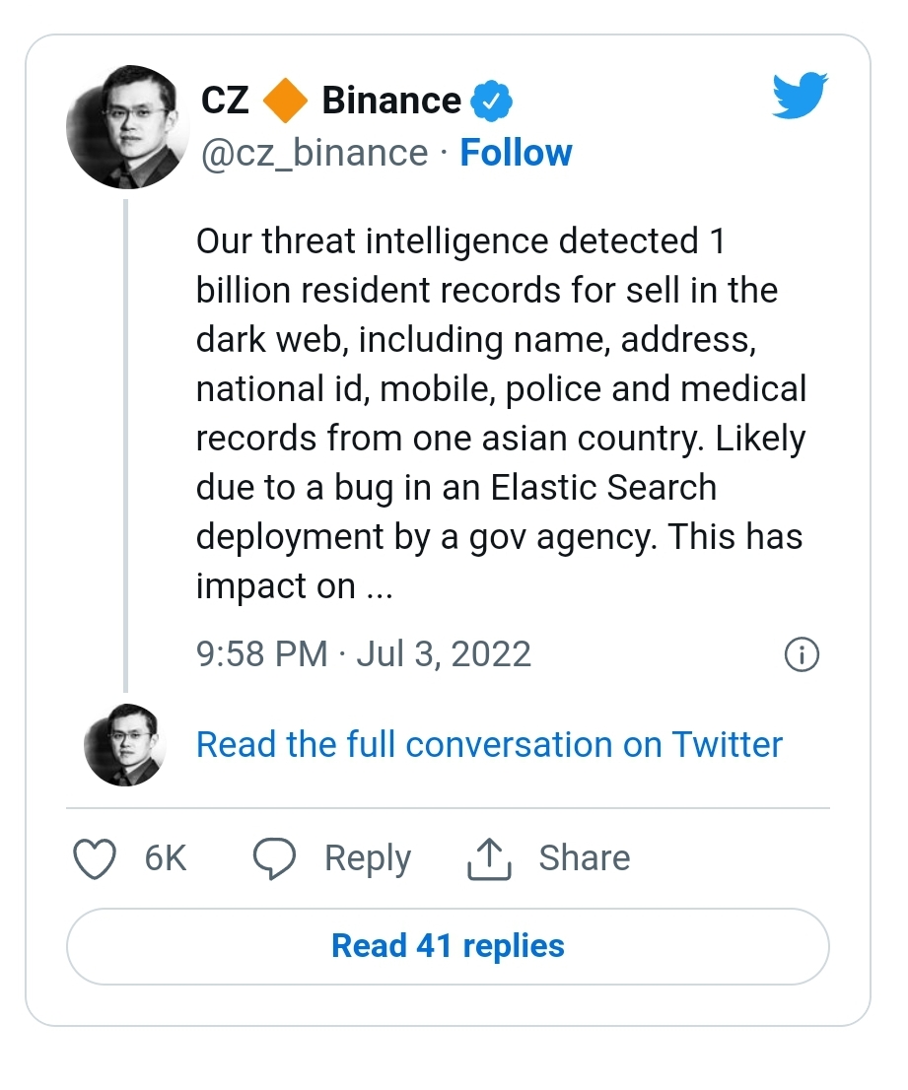Open CZ's large profile picture
Screen dimensions: 908x1090
point(127,127)
